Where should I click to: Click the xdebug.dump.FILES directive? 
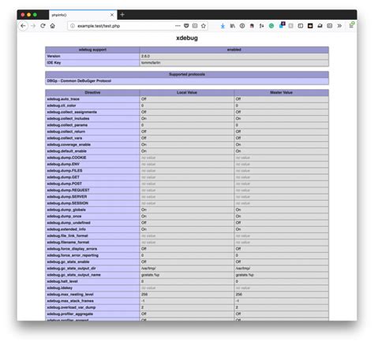(65, 171)
